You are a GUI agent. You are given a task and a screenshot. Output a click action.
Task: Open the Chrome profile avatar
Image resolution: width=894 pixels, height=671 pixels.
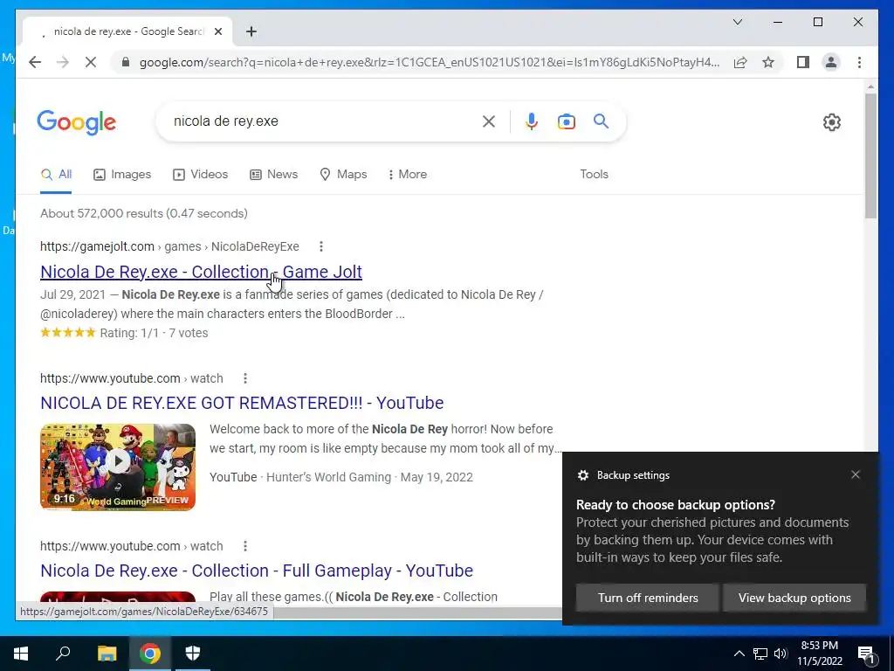(x=831, y=62)
